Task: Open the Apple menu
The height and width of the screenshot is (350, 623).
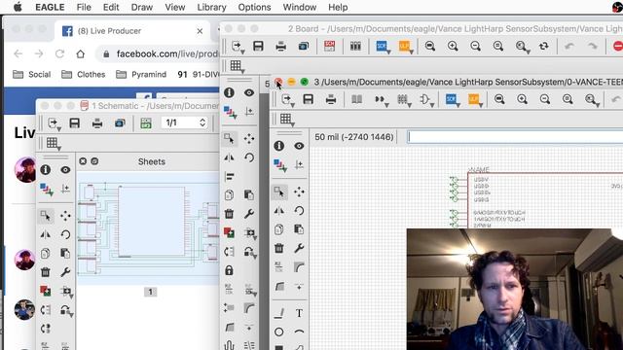Action: (x=18, y=7)
